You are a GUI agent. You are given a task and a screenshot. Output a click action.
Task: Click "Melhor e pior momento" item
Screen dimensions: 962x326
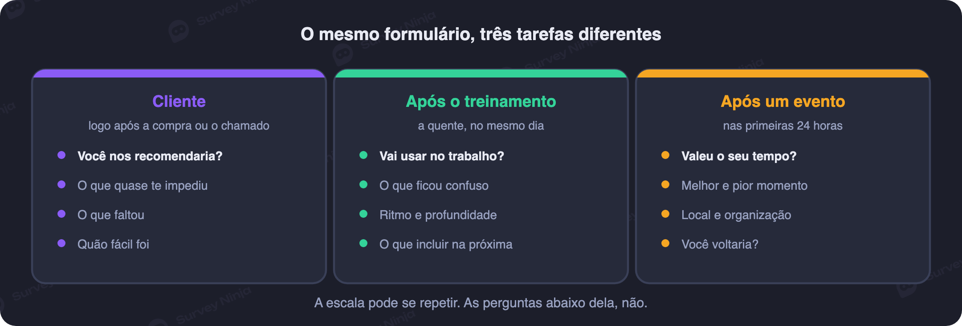[x=744, y=186]
